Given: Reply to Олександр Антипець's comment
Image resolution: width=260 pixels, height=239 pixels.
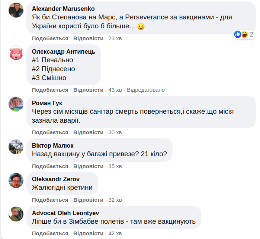Looking at the screenshot, I should tap(88, 90).
